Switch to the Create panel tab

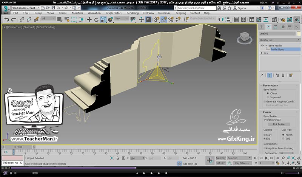[262, 27]
